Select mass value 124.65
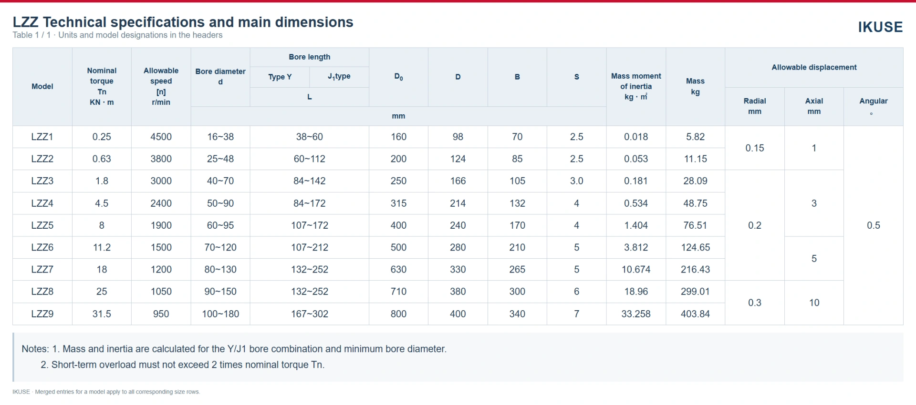The image size is (916, 405). point(695,247)
